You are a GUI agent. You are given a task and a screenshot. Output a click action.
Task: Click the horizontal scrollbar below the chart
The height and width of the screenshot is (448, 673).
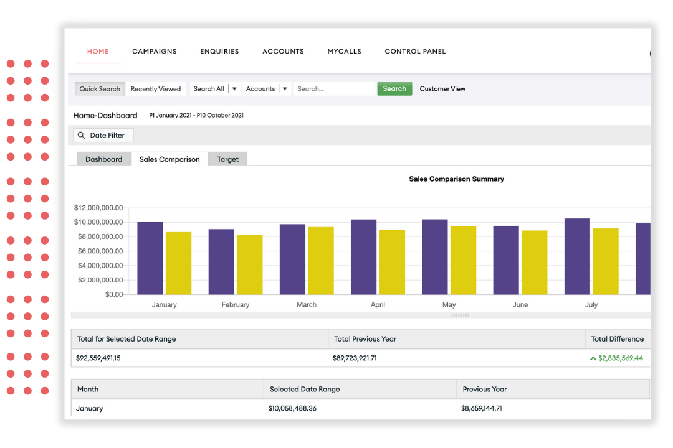click(459, 315)
